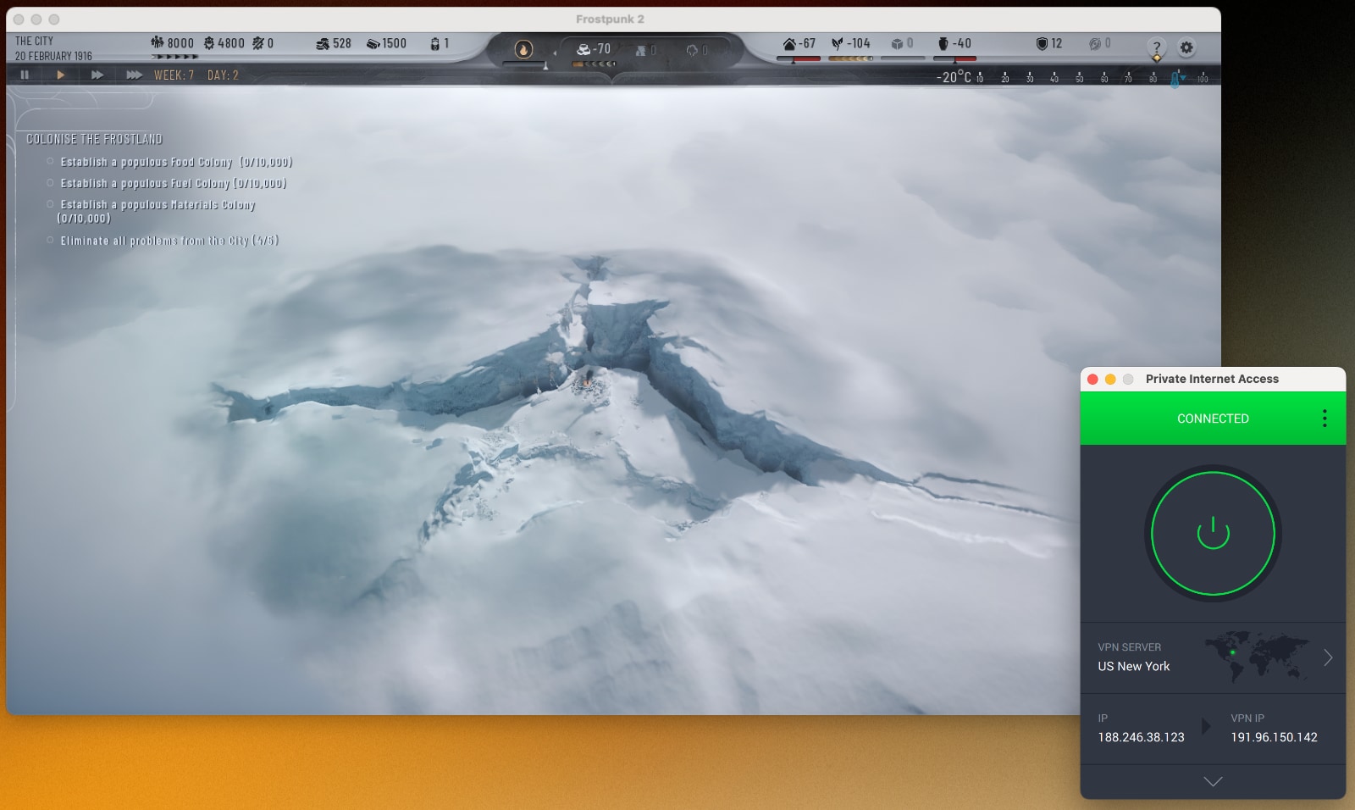Click the workforce gear icon showing 4800

pyautogui.click(x=209, y=43)
